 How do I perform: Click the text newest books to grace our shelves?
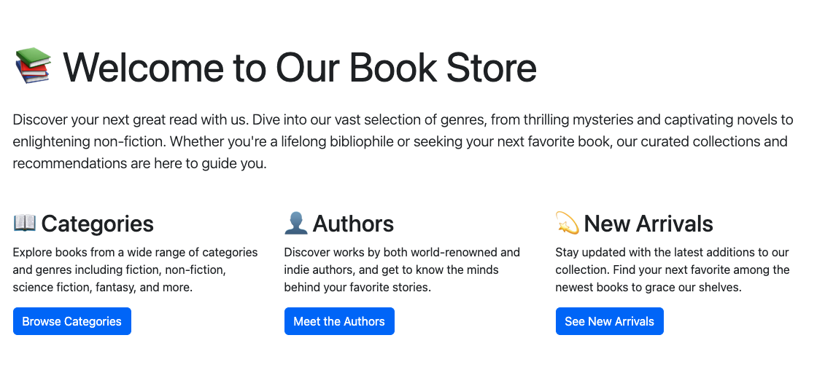coord(648,288)
